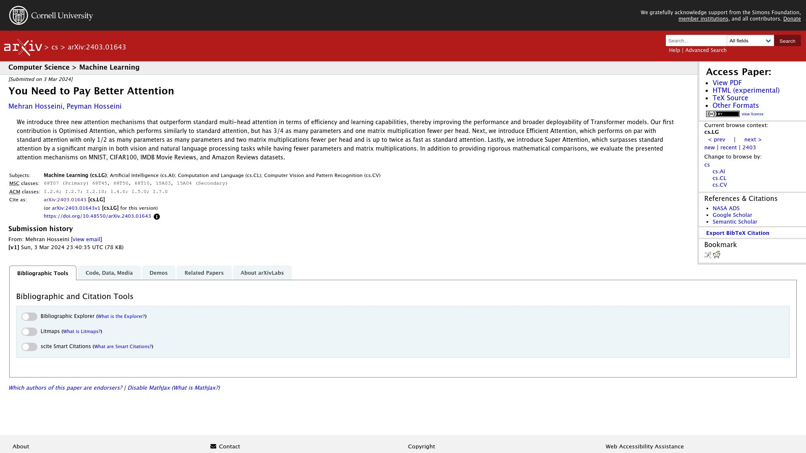Go to prev paper link
This screenshot has width=806, height=453.
(717, 140)
